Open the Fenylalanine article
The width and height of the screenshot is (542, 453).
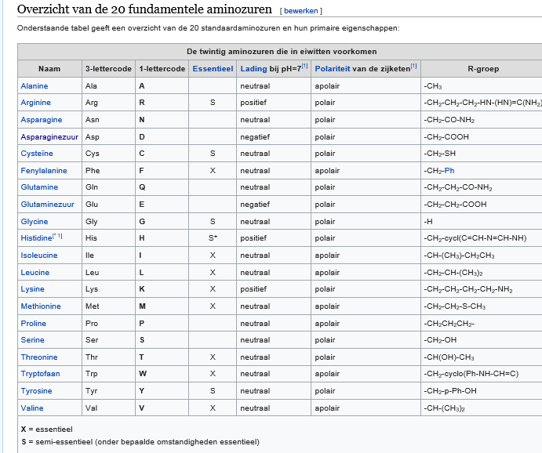coord(44,171)
